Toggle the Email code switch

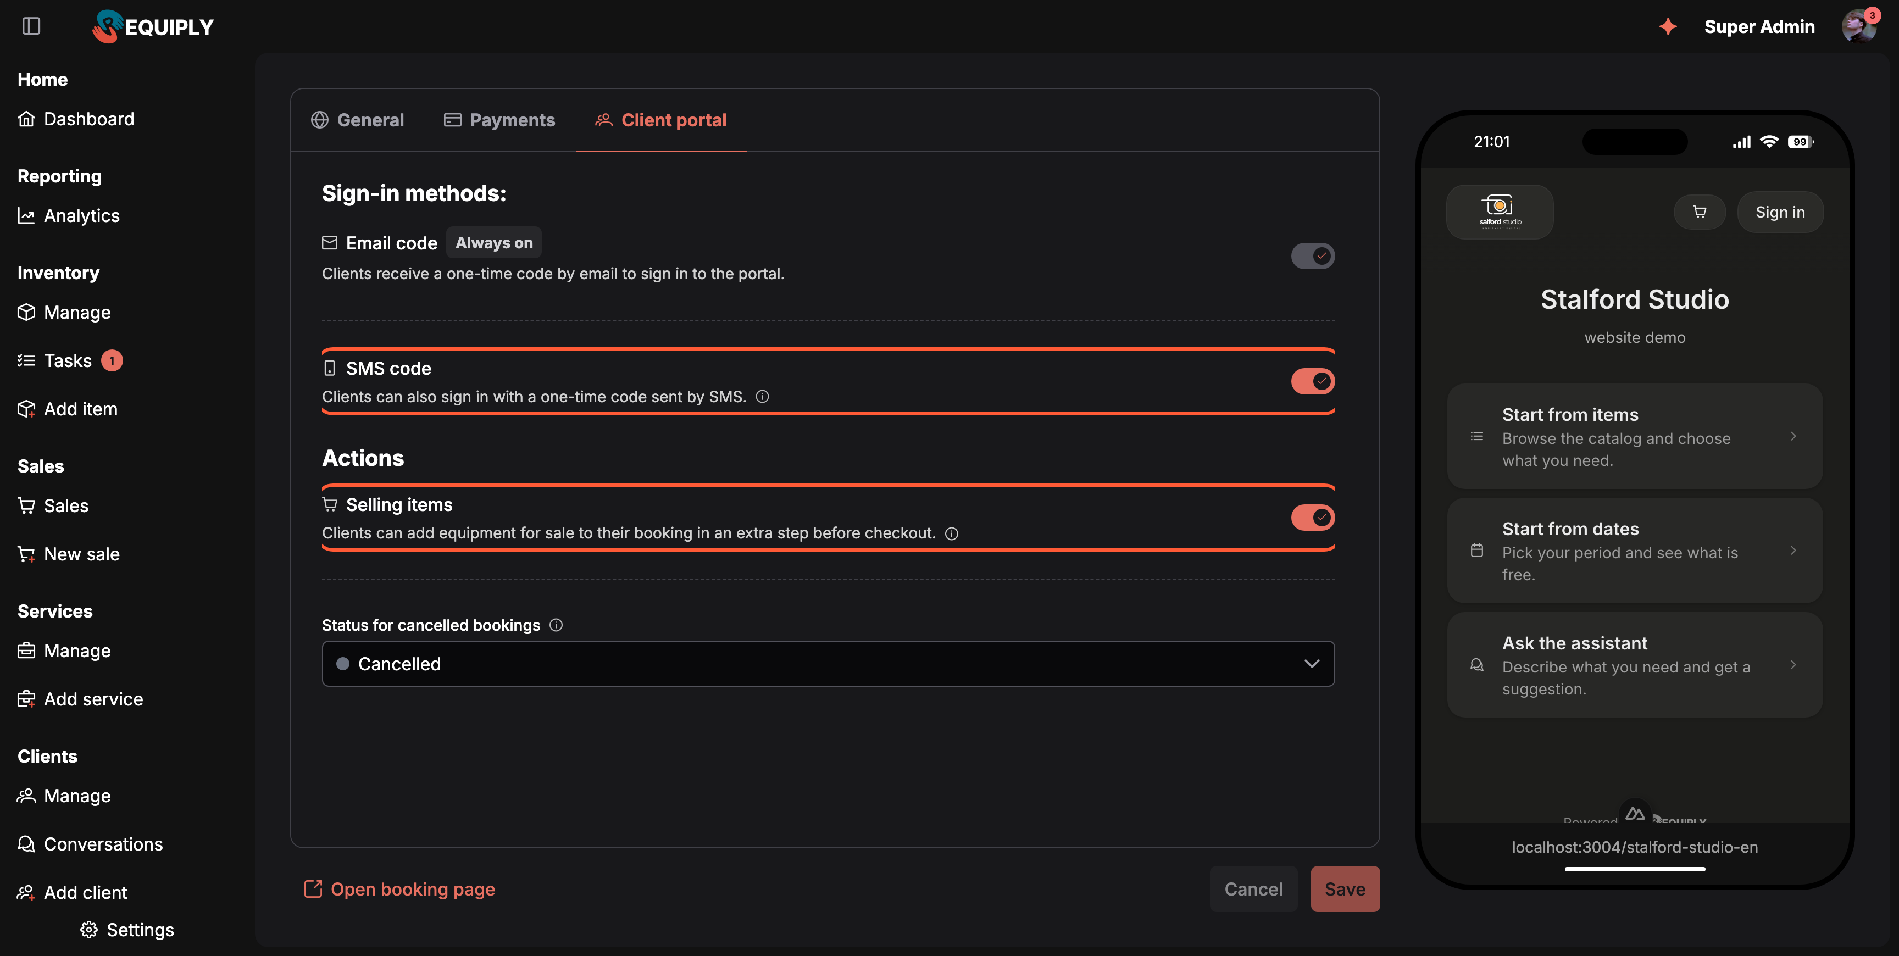coord(1312,256)
